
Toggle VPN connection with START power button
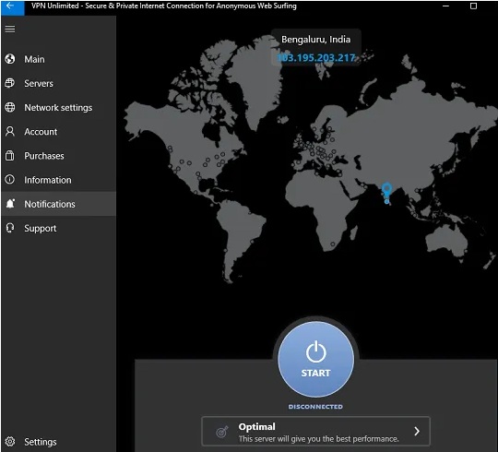315,359
